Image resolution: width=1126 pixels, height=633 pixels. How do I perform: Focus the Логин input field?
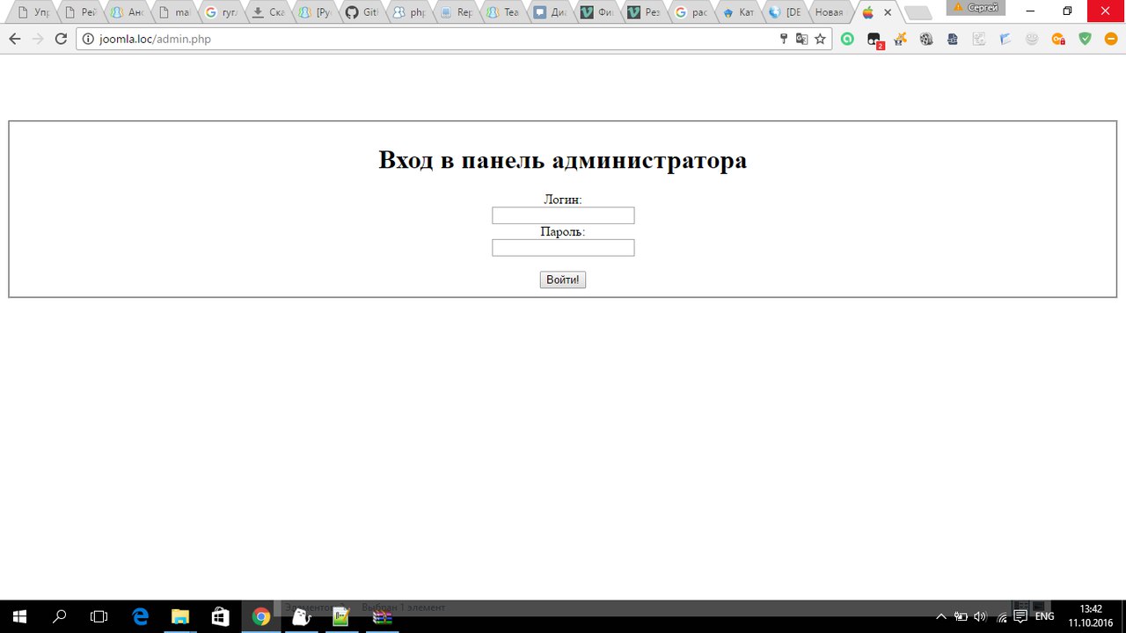[563, 215]
